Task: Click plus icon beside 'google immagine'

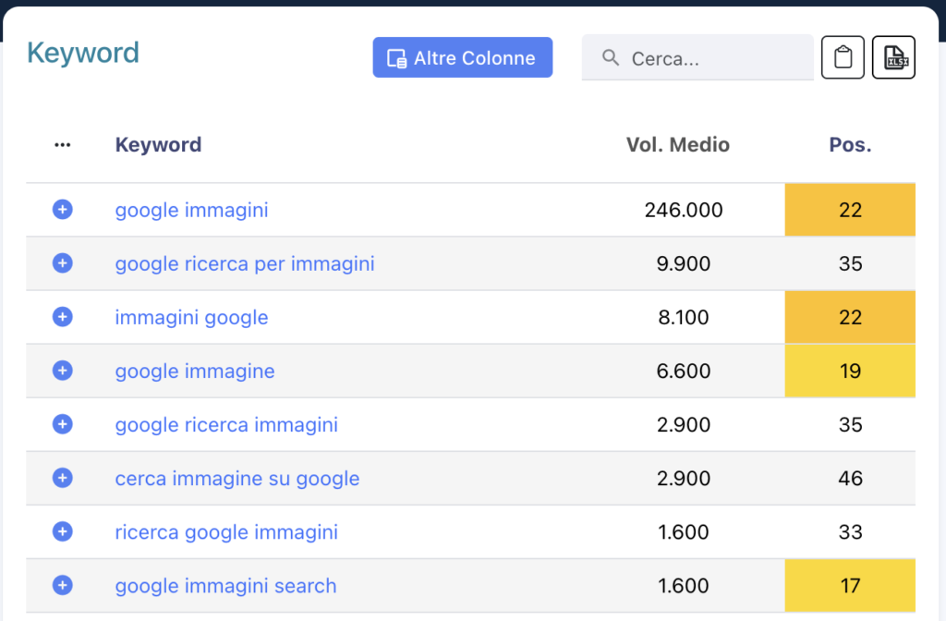Action: coord(62,371)
